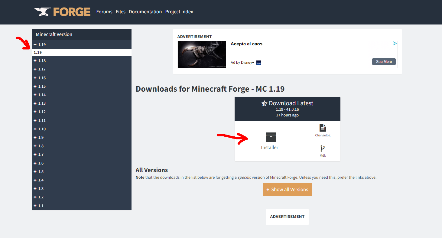Image resolution: width=442 pixels, height=238 pixels.
Task: Open the Changelog document icon
Action: click(x=323, y=128)
